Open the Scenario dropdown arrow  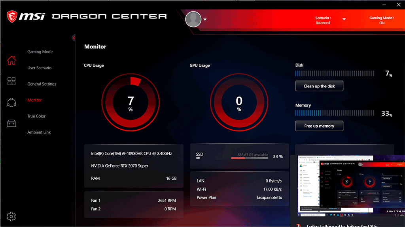pos(344,19)
